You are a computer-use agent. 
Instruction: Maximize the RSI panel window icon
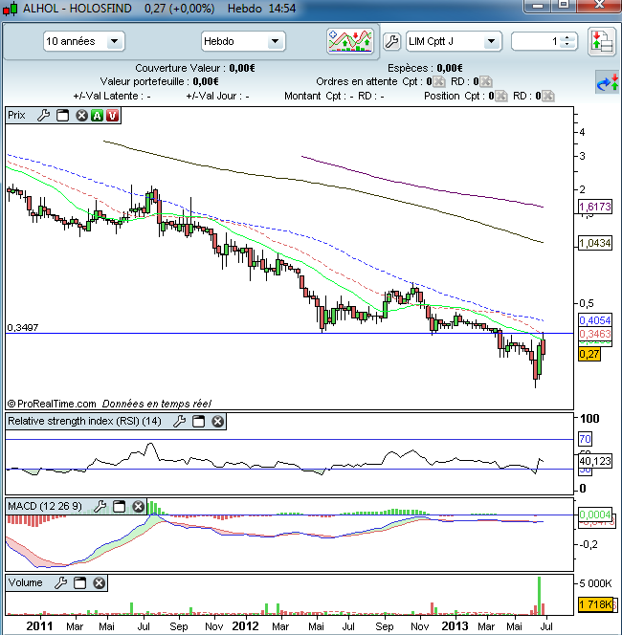point(198,421)
